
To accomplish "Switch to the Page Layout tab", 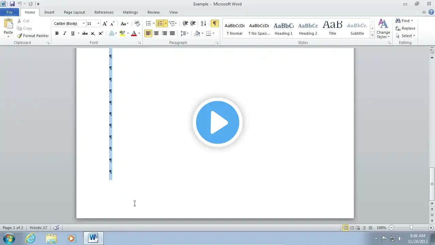I will [74, 12].
